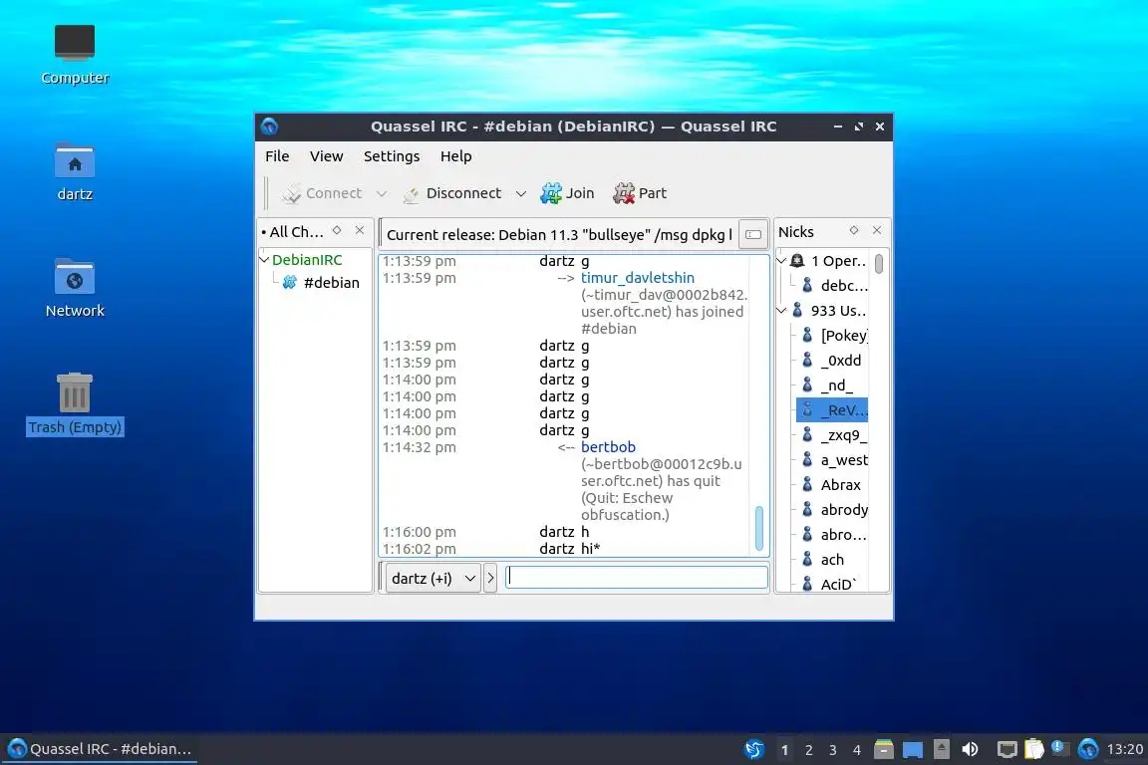The image size is (1148, 765).
Task: Select abro... in nick list
Action: [835, 534]
